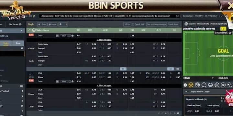Viewport: 233px width, 116px height.
Task: Select the soccer sport icon in live panel
Action: 191,85
